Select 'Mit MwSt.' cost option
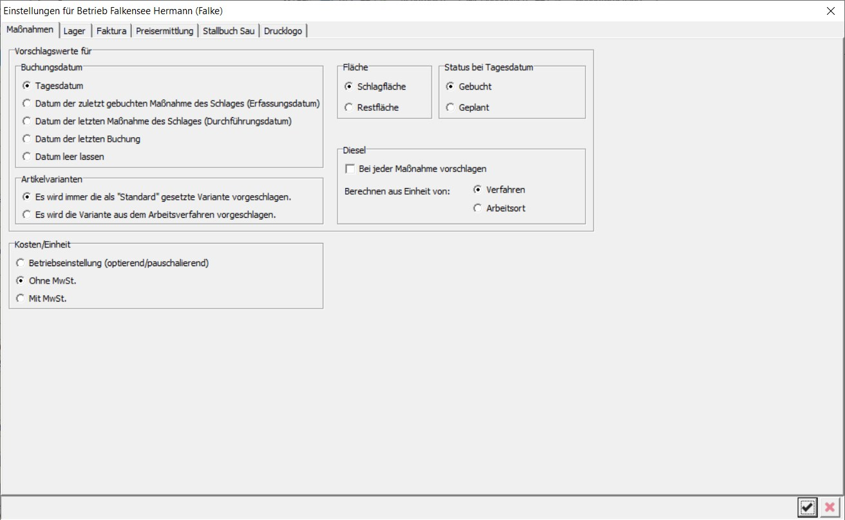 [20, 298]
